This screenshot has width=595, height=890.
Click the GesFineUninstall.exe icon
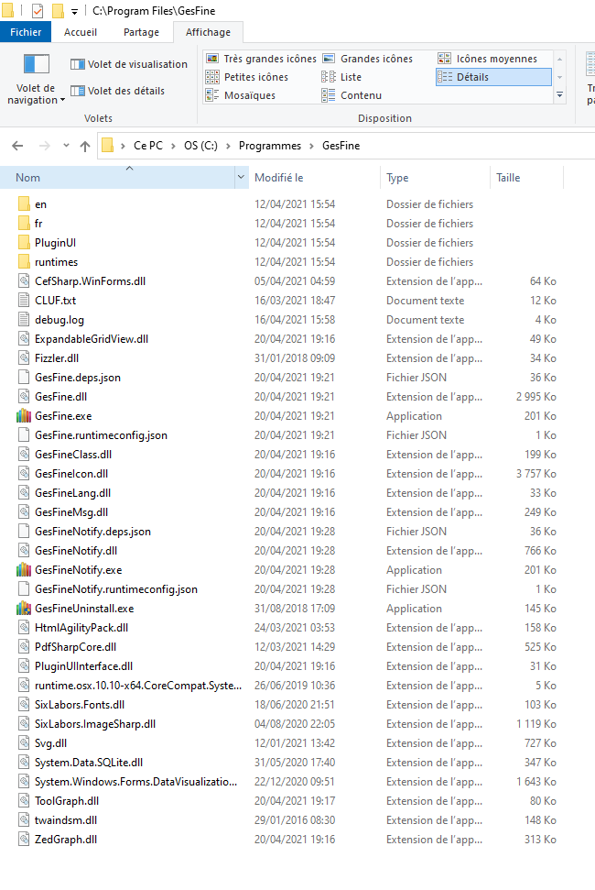click(24, 609)
